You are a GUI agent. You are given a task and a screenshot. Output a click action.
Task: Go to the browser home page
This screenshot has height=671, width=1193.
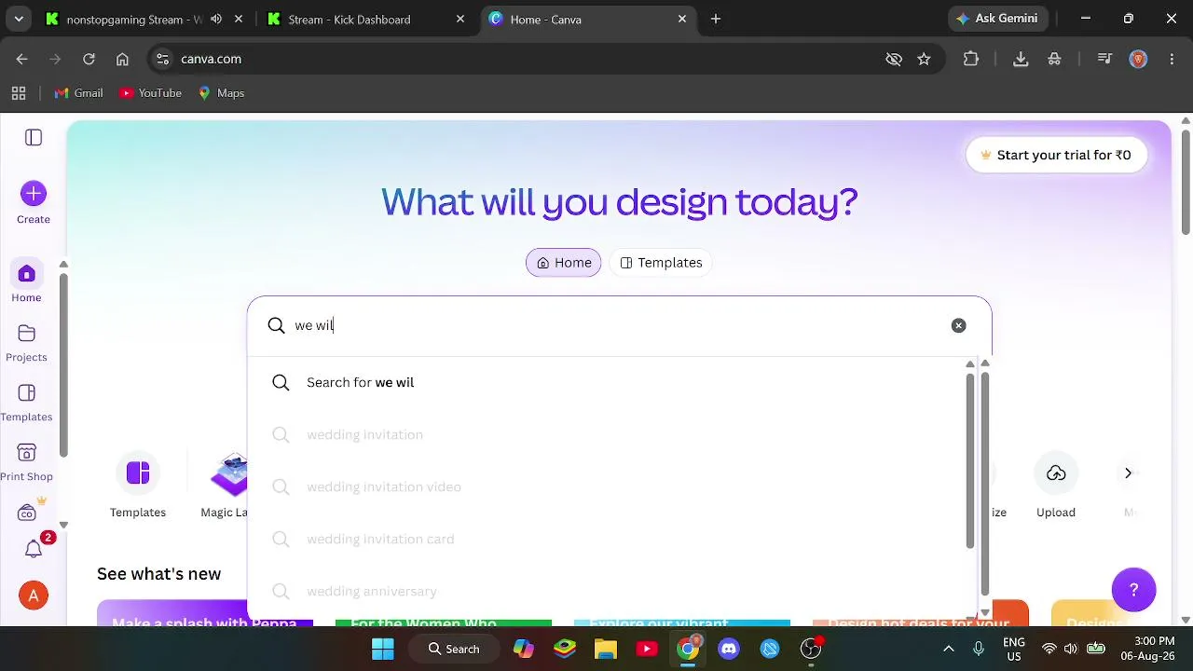(x=122, y=59)
